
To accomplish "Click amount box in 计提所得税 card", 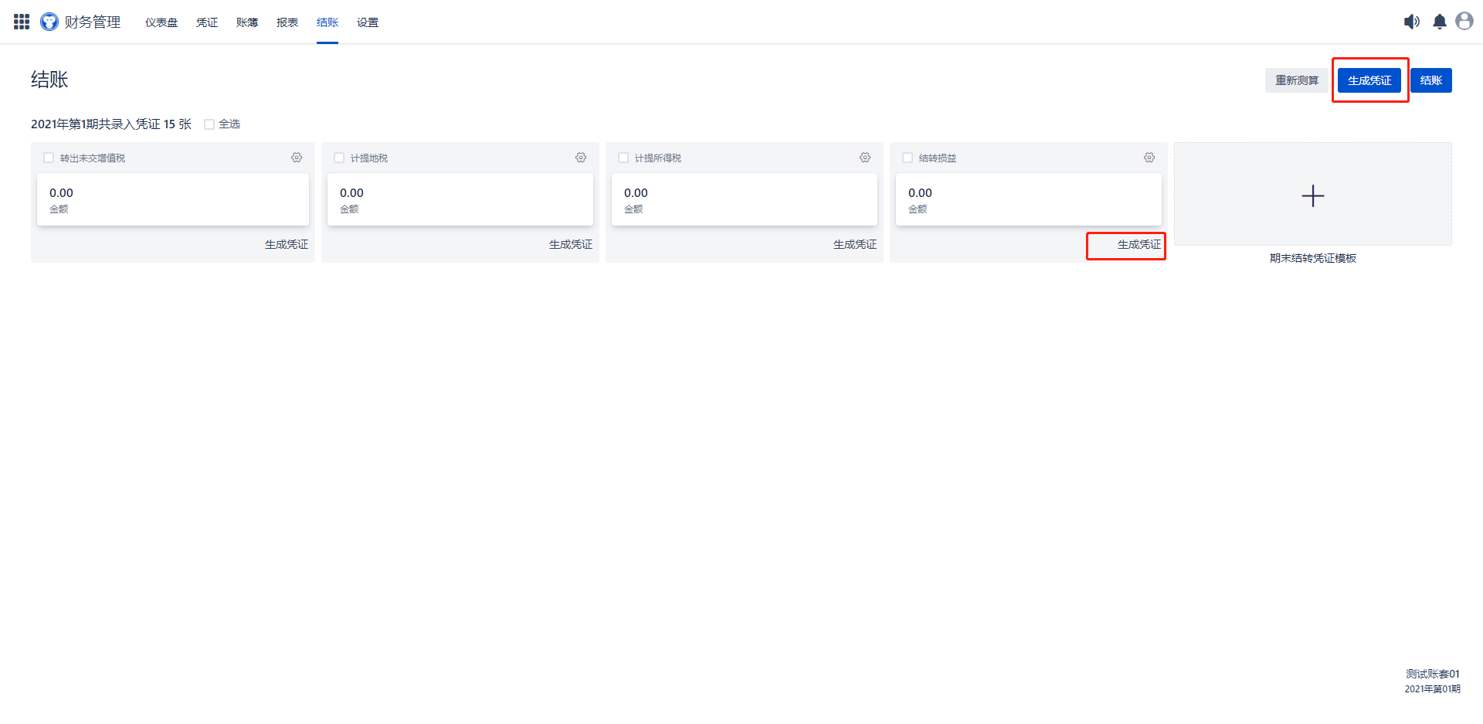I will pyautogui.click(x=745, y=199).
